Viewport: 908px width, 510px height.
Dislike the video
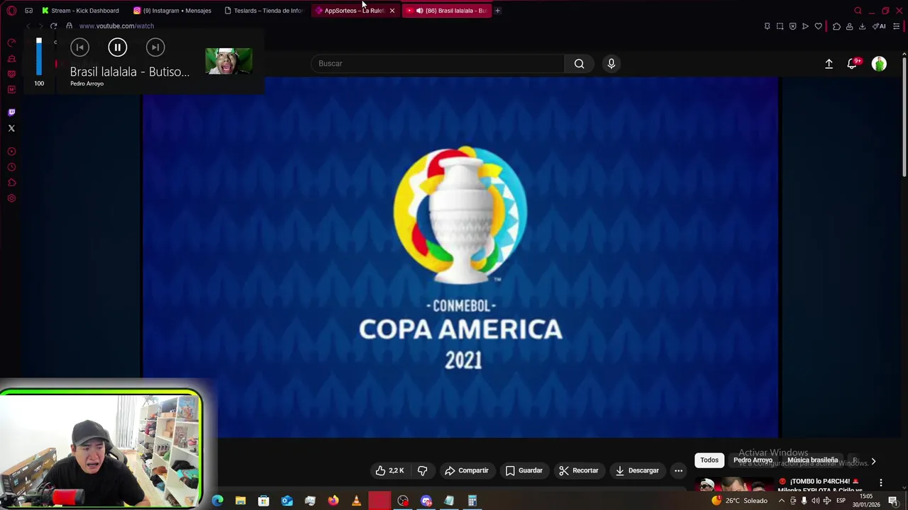[422, 470]
